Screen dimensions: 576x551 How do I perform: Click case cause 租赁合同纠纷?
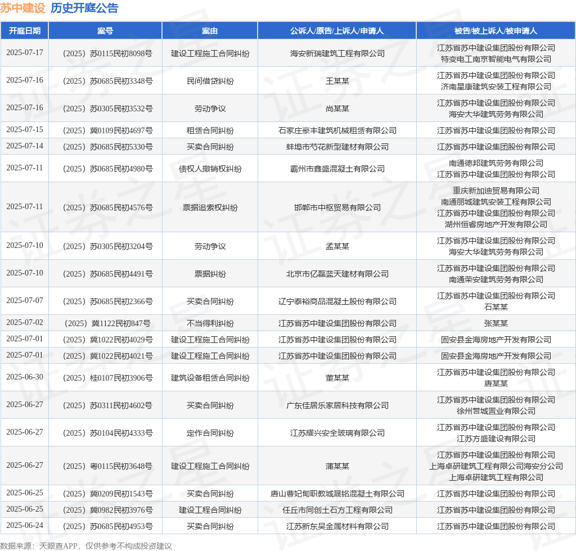pyautogui.click(x=210, y=130)
